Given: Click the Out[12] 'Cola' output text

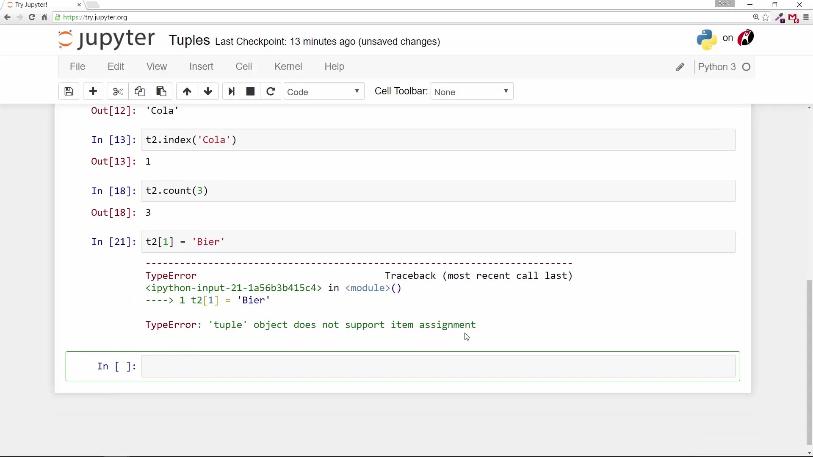Looking at the screenshot, I should 162,111.
